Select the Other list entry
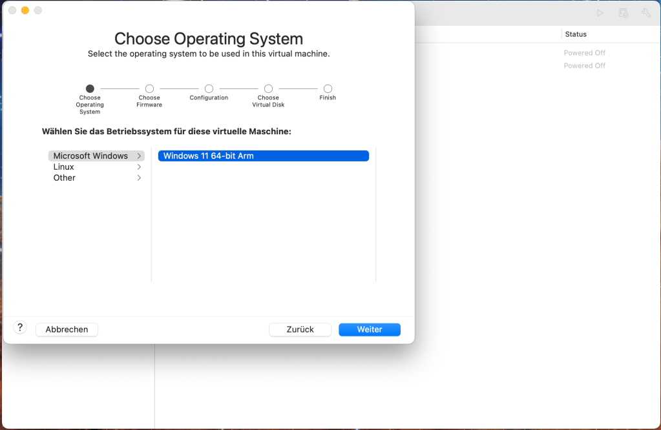Image resolution: width=661 pixels, height=430 pixels. coord(64,178)
